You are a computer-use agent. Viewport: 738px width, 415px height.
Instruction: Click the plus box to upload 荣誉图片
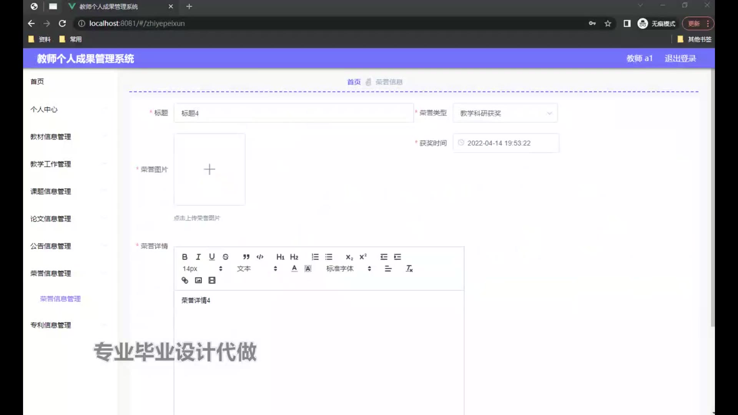point(209,169)
